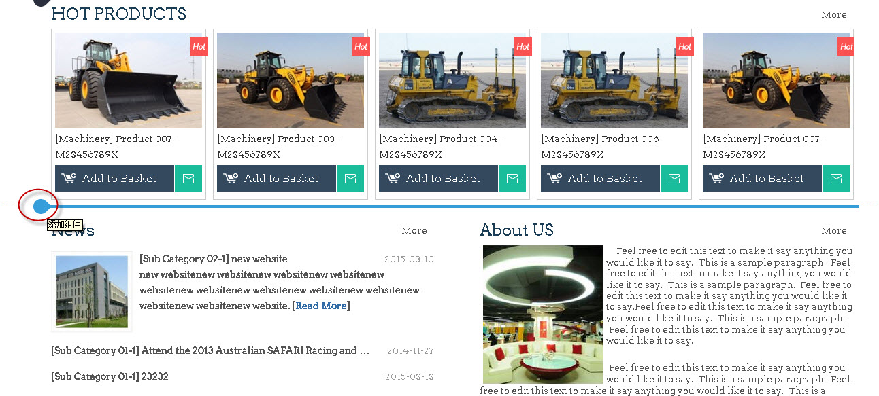This screenshot has width=879, height=396.
Task: Click the blue add-component circle handle
Action: coord(41,206)
